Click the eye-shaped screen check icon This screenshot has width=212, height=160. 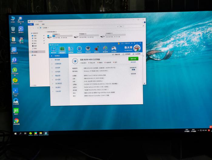pos(88,49)
